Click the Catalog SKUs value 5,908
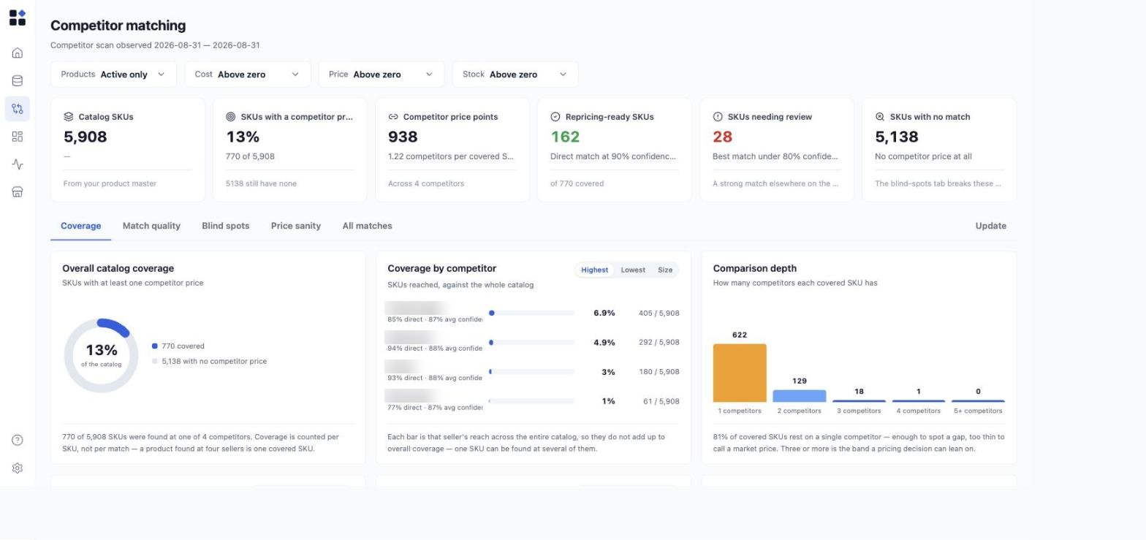 pos(85,137)
